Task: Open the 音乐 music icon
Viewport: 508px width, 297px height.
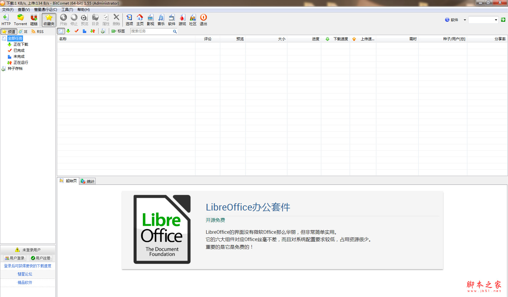Action: (x=161, y=20)
